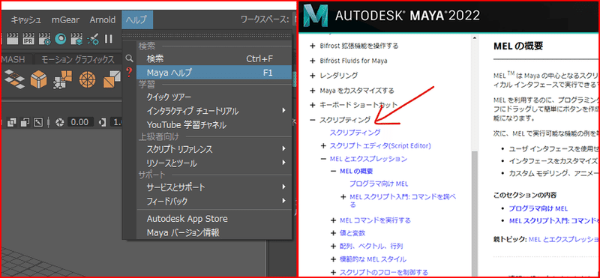Viewport: 600px width, 278px height.
Task: Choose クイック ツアー from the menu
Action: pos(214,97)
